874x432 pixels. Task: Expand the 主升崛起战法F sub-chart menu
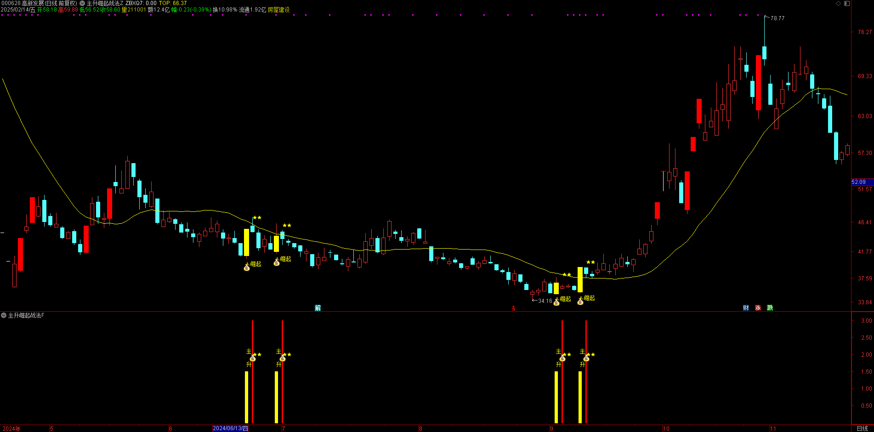pyautogui.click(x=4, y=315)
